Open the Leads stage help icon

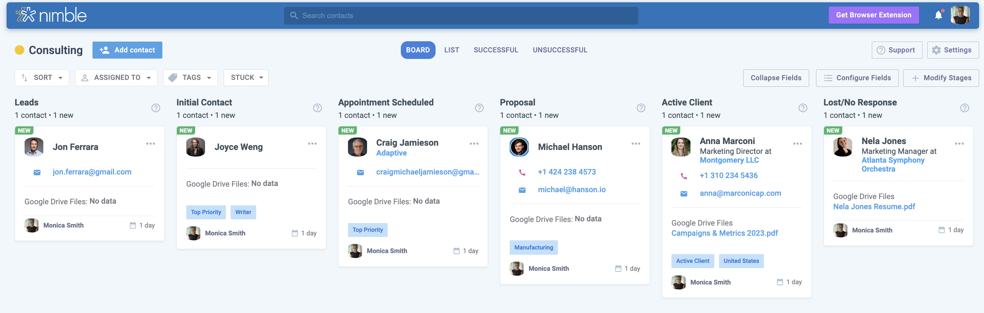pos(155,108)
